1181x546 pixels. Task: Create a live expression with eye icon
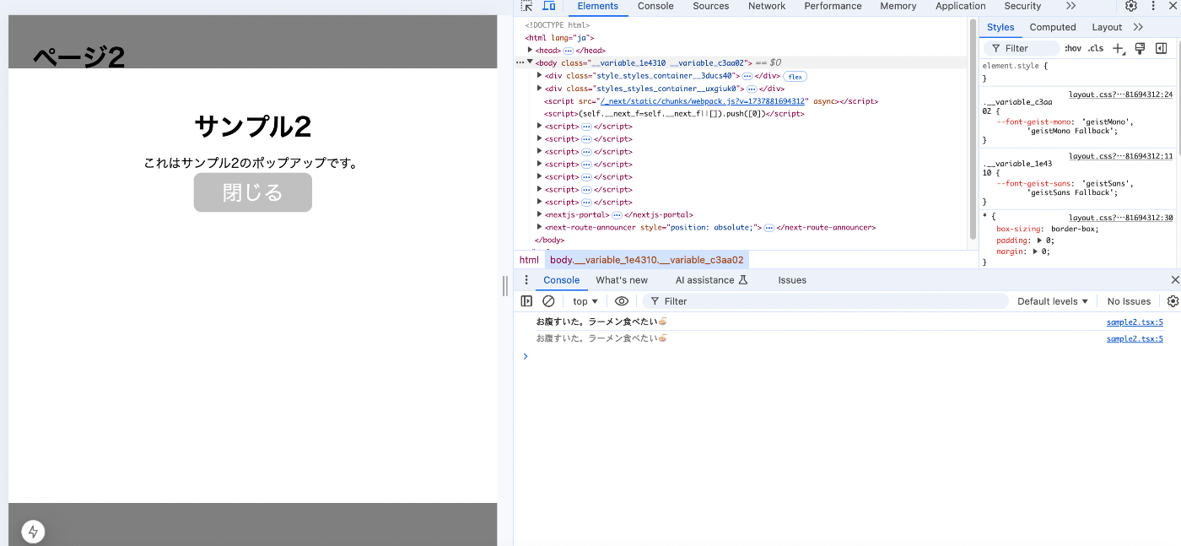pos(622,301)
